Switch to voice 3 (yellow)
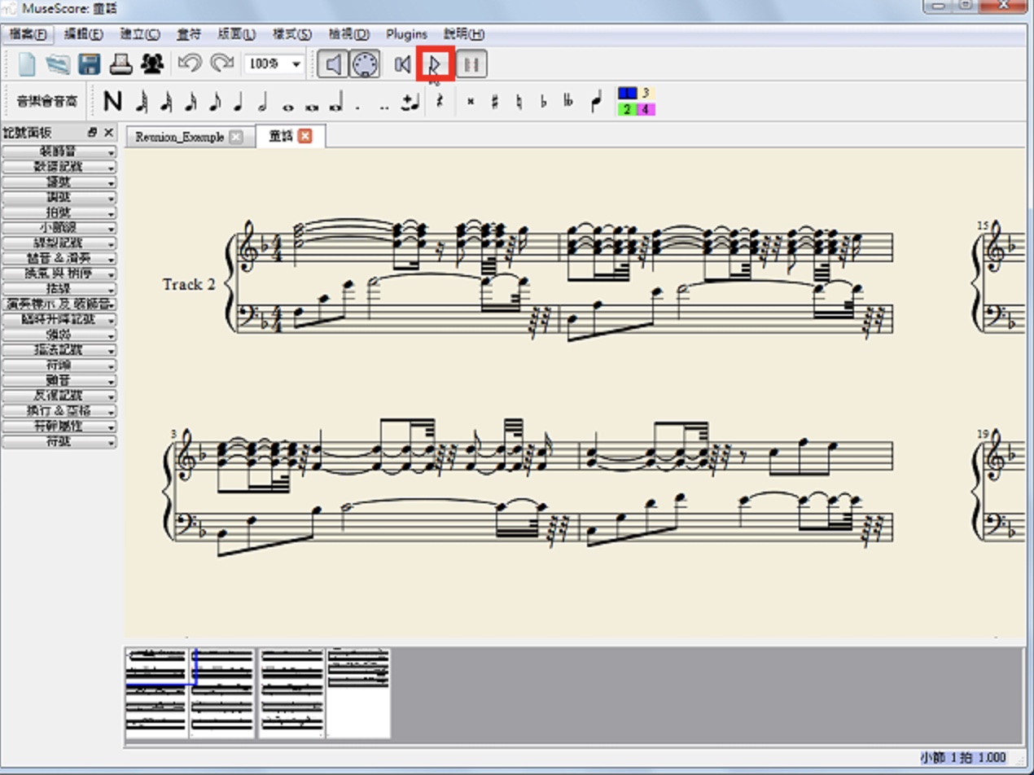Viewport: 1034px width, 775px height. tap(646, 93)
